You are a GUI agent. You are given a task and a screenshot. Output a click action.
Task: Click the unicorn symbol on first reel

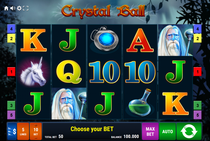[33, 72]
